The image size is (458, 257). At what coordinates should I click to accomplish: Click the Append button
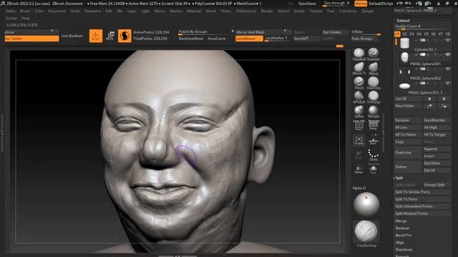[437, 149]
